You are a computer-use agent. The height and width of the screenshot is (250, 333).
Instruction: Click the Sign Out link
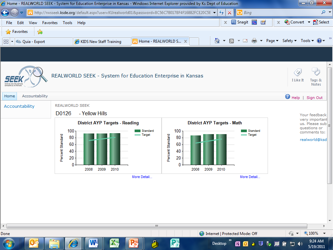point(314,98)
